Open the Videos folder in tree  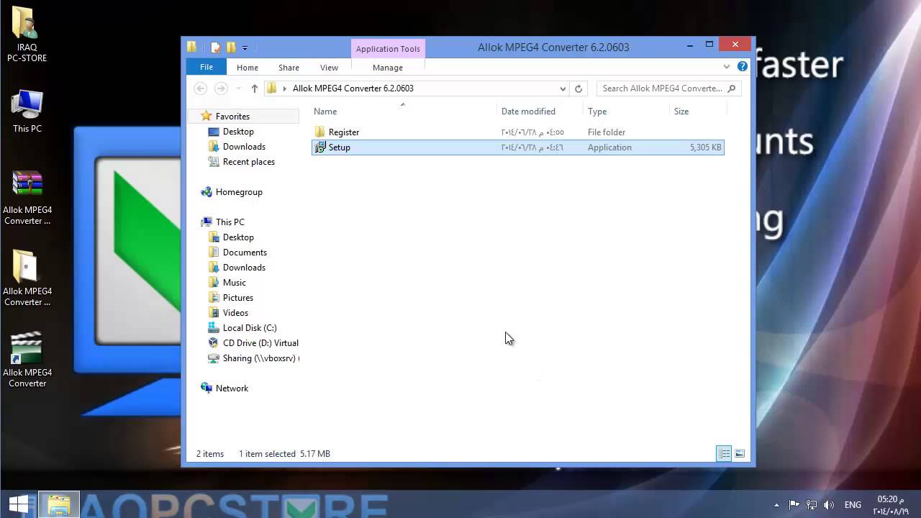pyautogui.click(x=235, y=313)
